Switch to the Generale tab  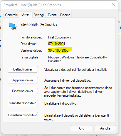[11, 15]
